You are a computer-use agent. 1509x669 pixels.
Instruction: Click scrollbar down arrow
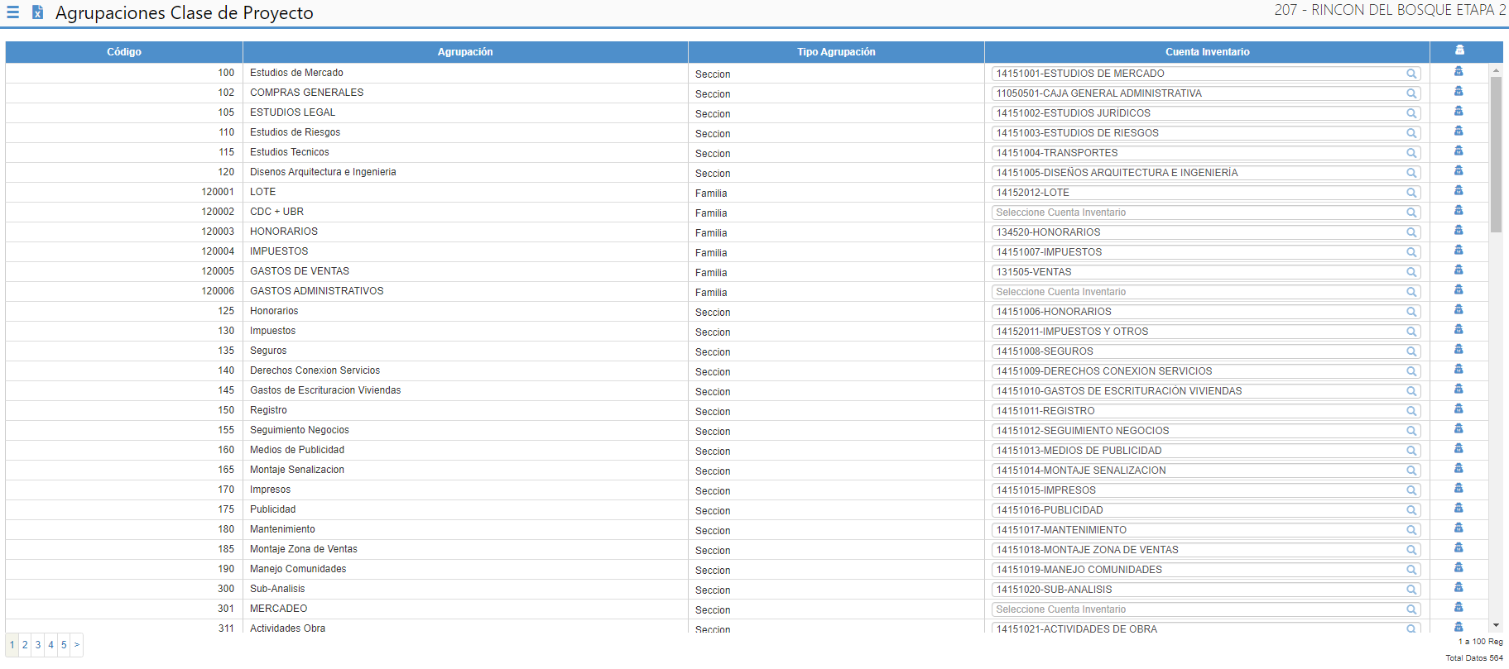point(1496,626)
